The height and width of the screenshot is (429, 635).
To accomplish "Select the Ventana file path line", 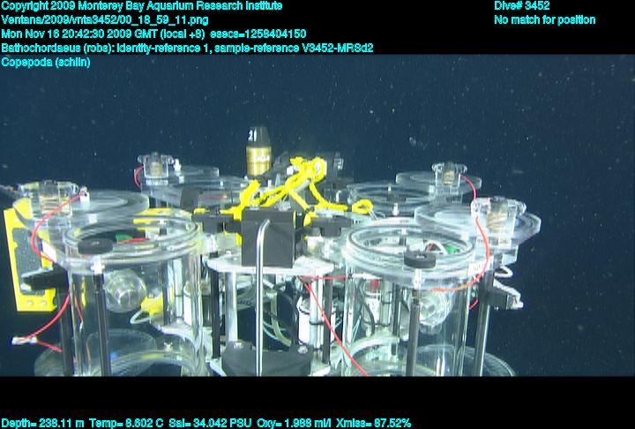I will click(105, 20).
